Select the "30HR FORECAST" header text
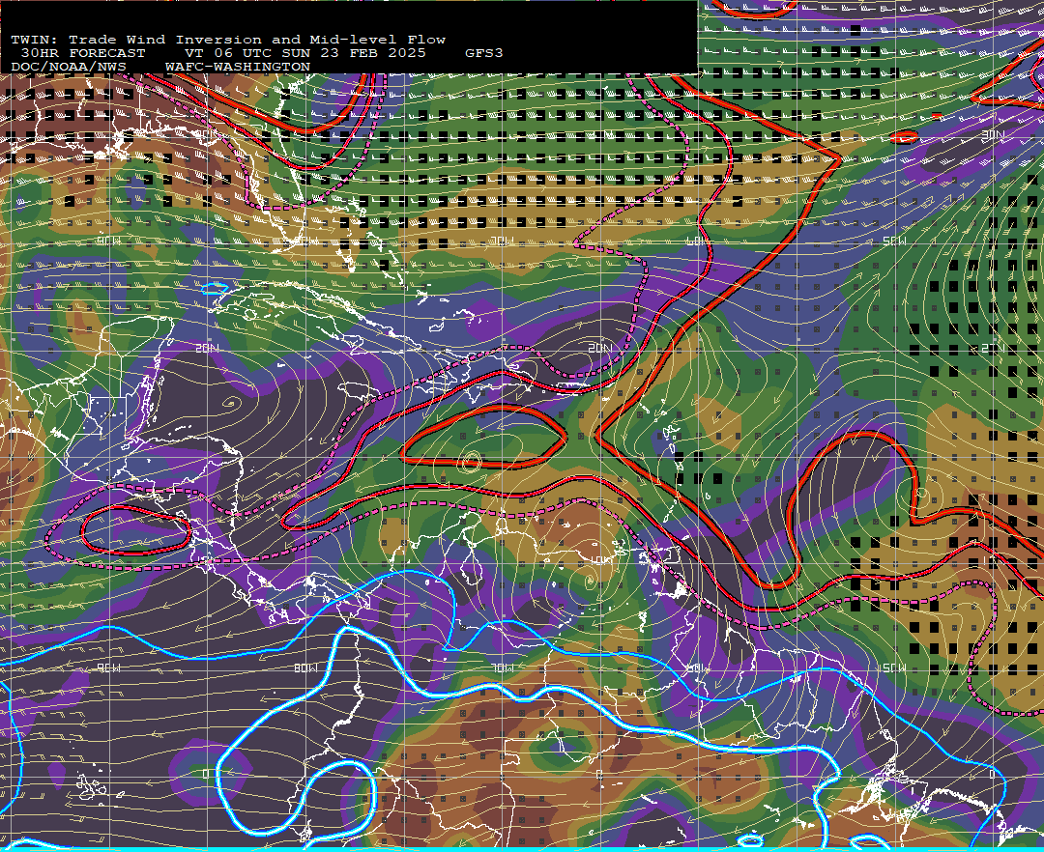Screen dimensions: 1044x852 (x=82, y=53)
